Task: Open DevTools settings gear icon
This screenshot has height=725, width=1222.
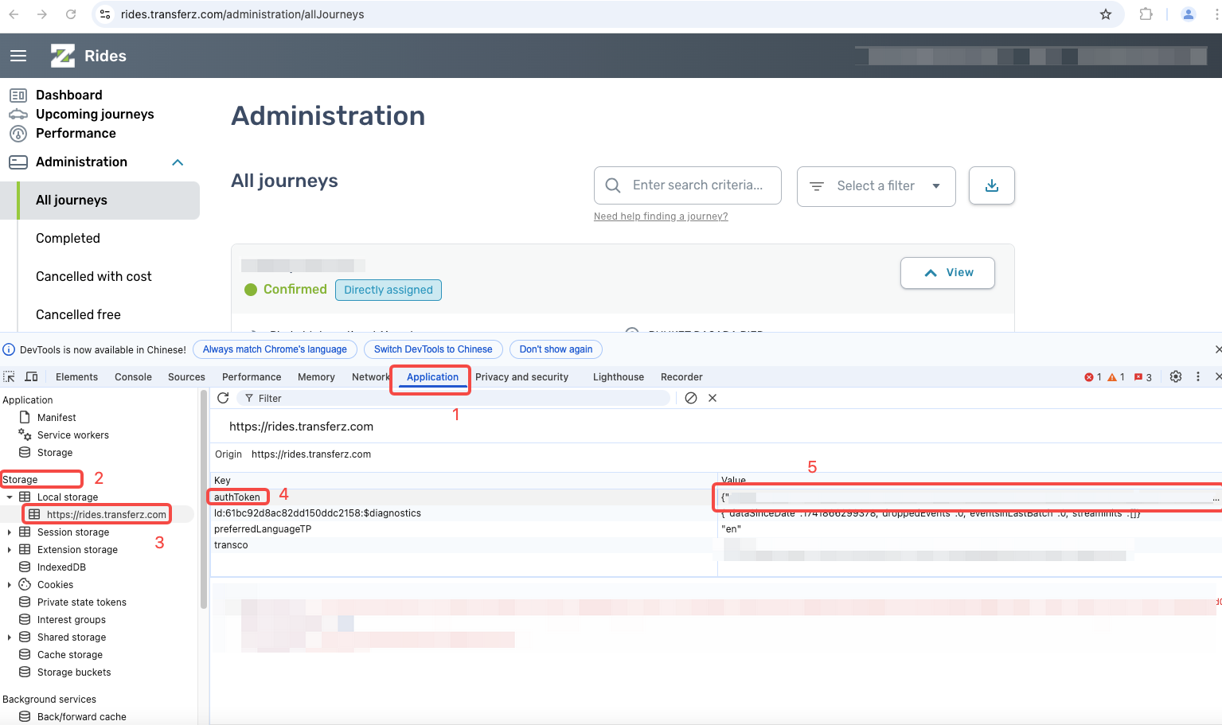Action: click(1175, 376)
